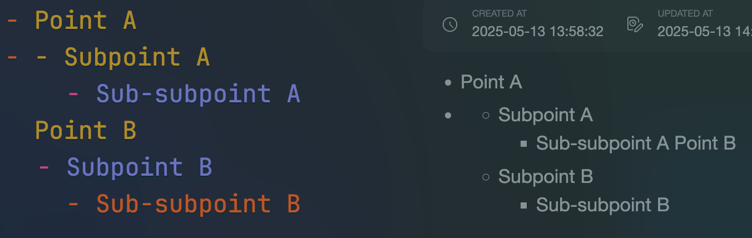Screen dimensions: 752x238
Task: Click the hollow circle bullet before preview Subpoint A
Action: [x=486, y=116]
